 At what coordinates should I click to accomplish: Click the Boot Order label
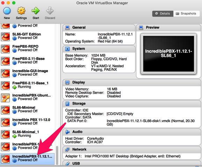click(x=74, y=59)
